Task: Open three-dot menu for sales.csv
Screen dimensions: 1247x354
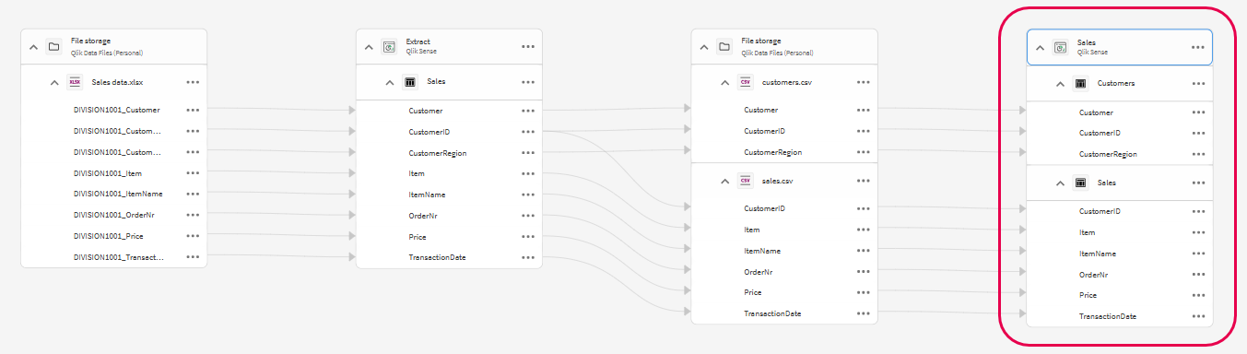Action: point(864,181)
